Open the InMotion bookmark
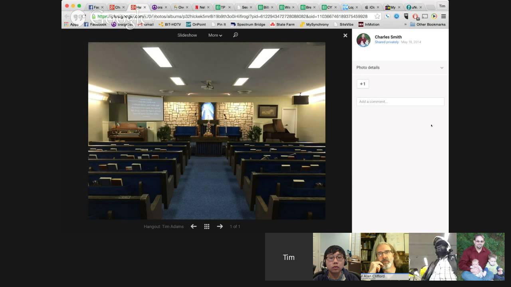Screen dimensions: 511x287 [x=369, y=24]
